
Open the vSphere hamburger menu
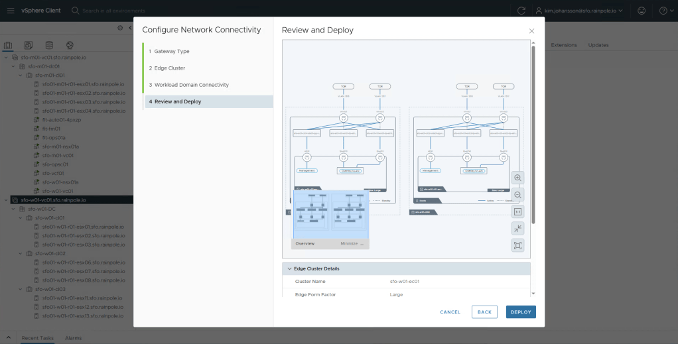click(x=11, y=11)
